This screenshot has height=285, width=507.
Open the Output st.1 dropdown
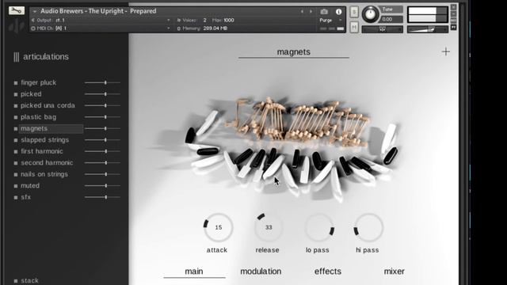point(101,20)
